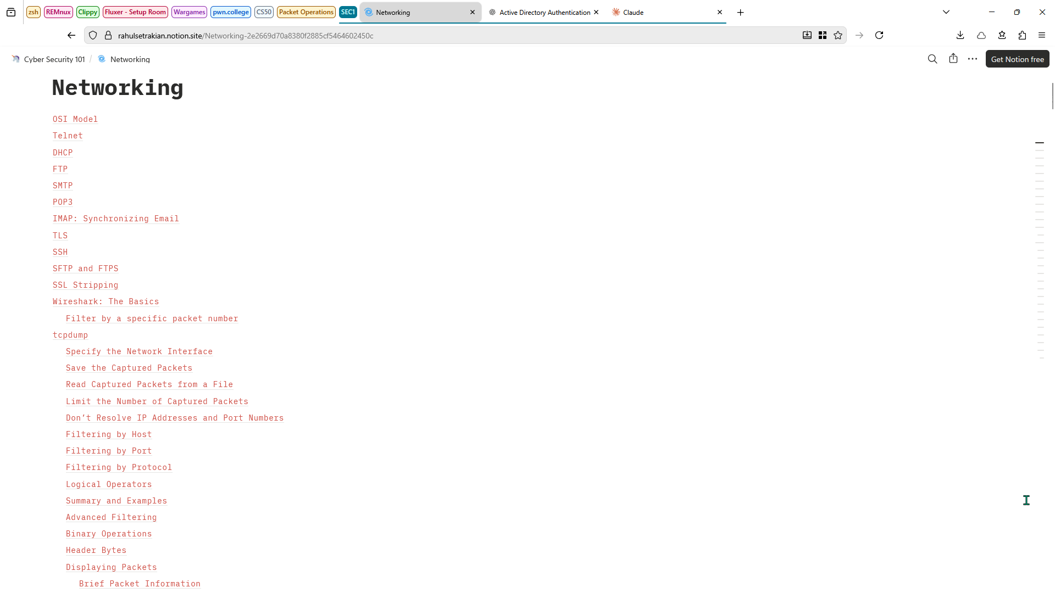The width and height of the screenshot is (1055, 593).
Task: Open the browser hamburger application menu
Action: point(1041,35)
